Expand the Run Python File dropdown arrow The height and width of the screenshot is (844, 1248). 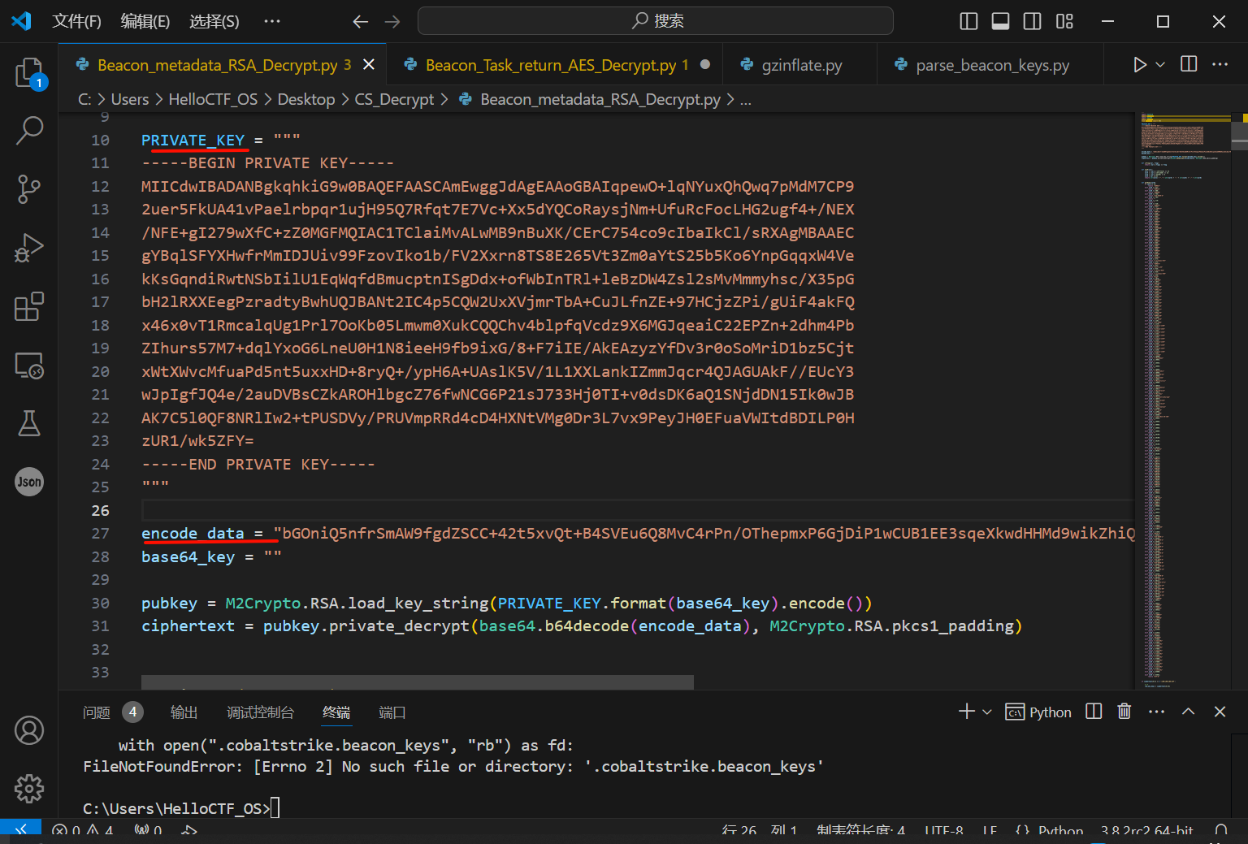(x=1160, y=65)
